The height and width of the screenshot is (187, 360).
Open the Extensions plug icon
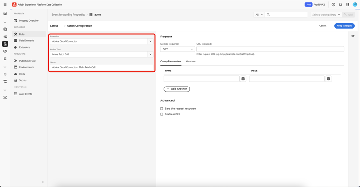pyautogui.click(x=16, y=47)
